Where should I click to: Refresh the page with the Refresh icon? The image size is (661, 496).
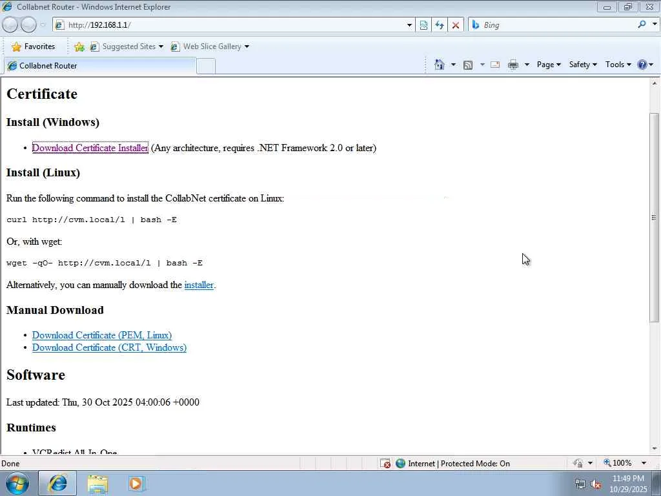tap(439, 25)
